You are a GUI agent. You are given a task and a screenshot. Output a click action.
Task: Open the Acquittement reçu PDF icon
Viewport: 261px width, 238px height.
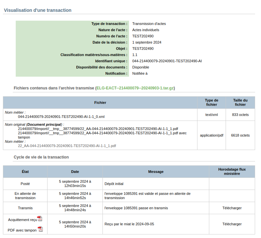(40, 219)
